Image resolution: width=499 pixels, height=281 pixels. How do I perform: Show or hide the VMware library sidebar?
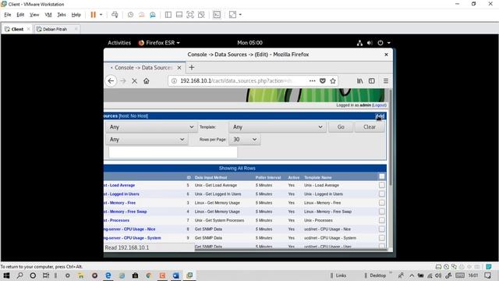(168, 15)
